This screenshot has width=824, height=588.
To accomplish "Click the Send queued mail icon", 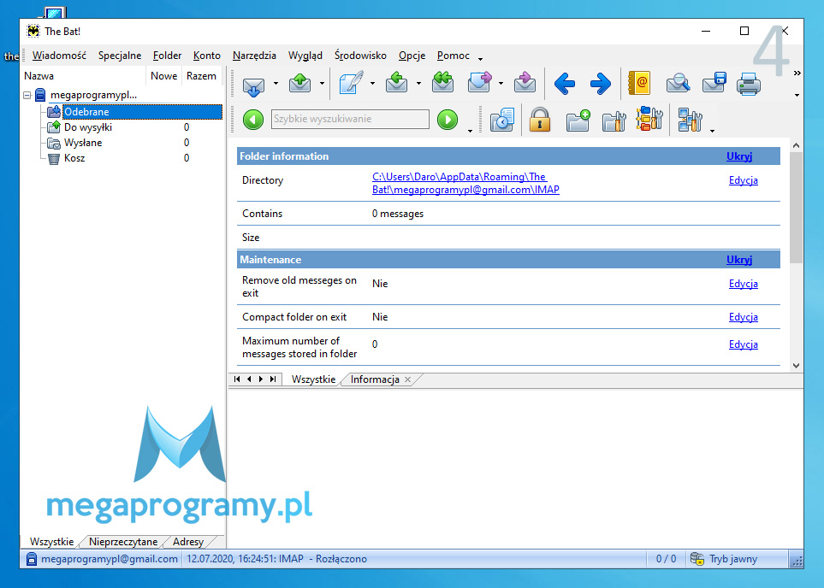I will click(299, 83).
